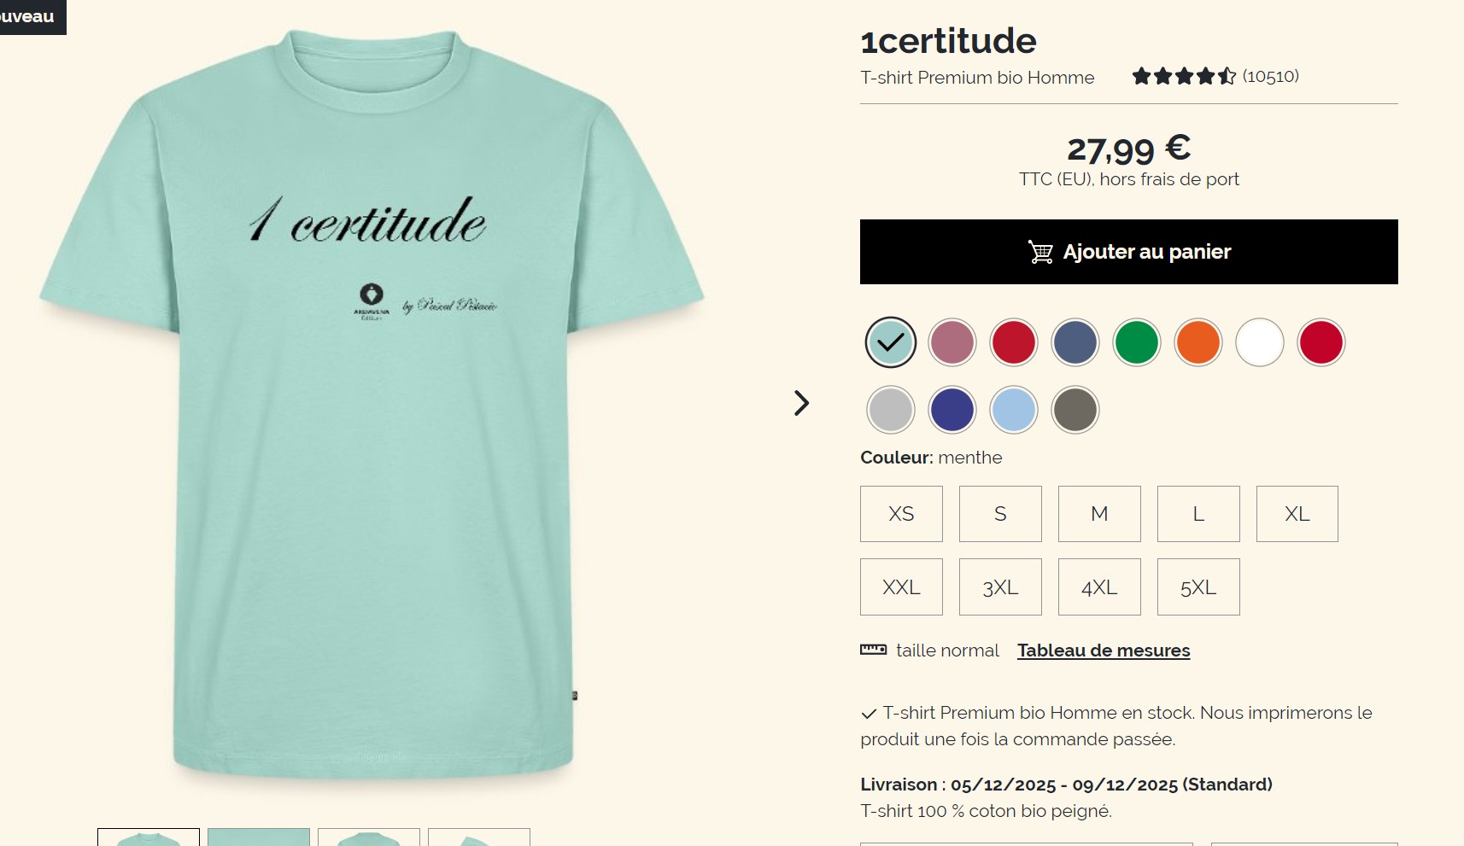
Task: Select size M
Action: [1099, 514]
